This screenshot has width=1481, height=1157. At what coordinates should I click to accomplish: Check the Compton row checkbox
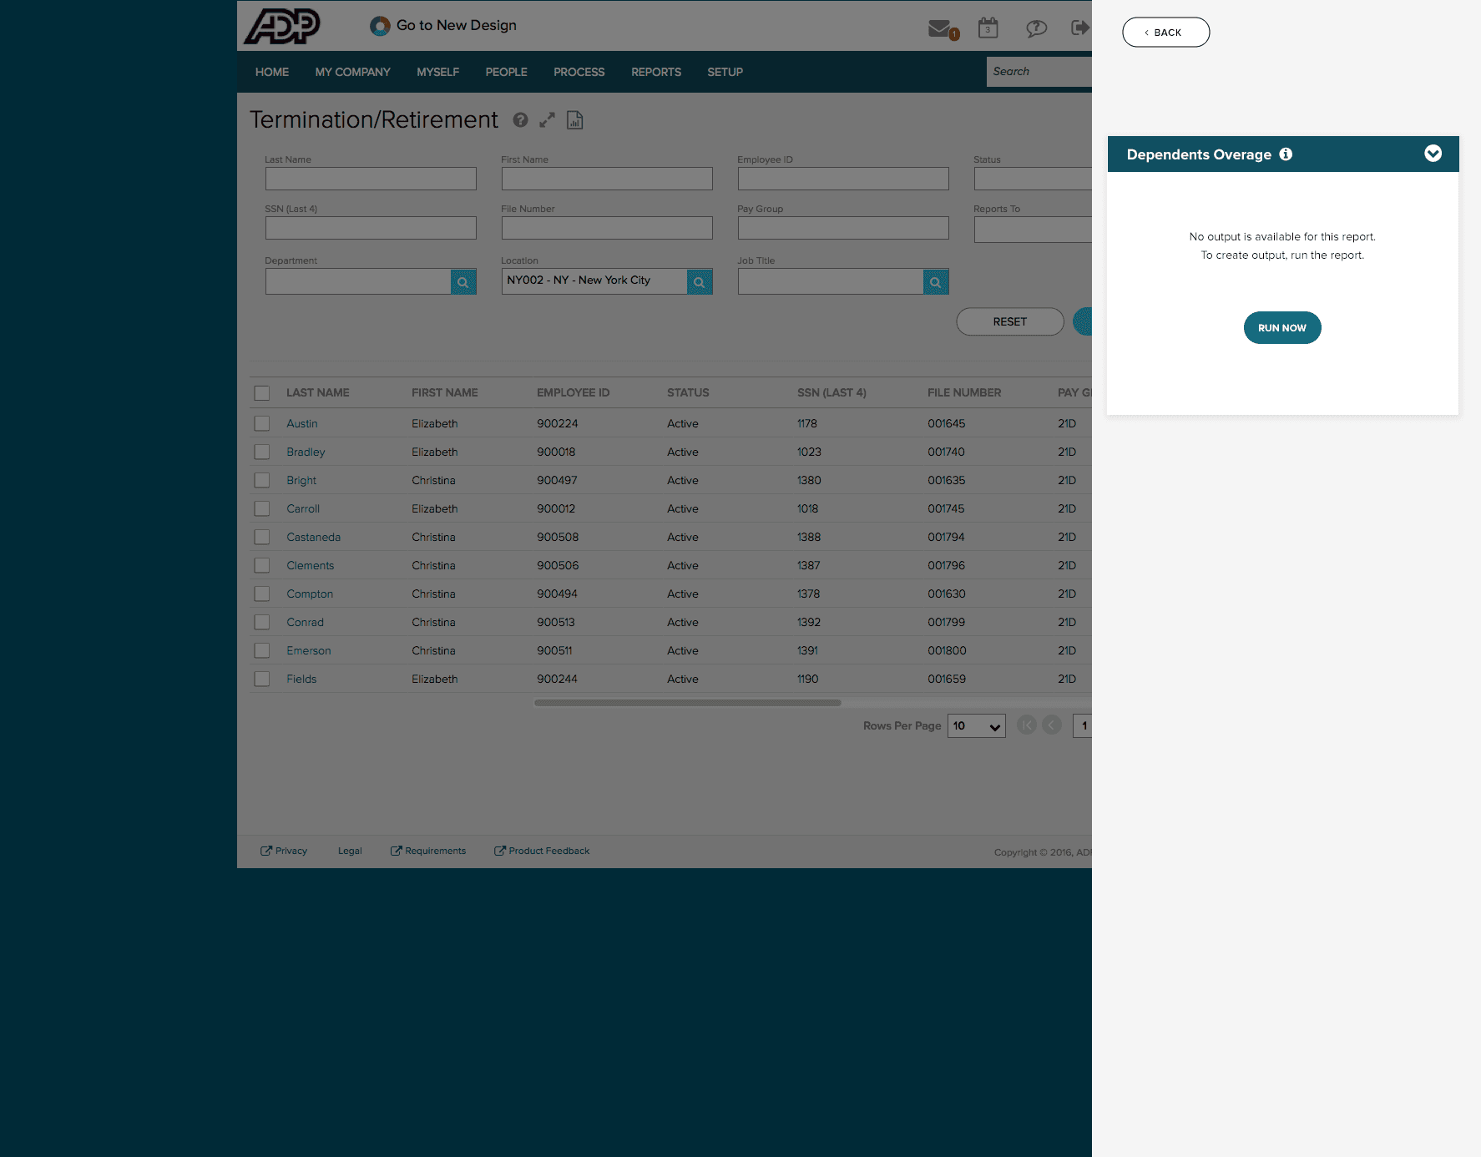click(x=262, y=594)
